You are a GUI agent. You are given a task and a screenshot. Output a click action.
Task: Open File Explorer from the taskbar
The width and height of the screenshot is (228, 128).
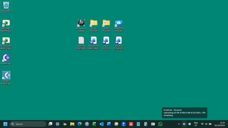(x=72, y=124)
